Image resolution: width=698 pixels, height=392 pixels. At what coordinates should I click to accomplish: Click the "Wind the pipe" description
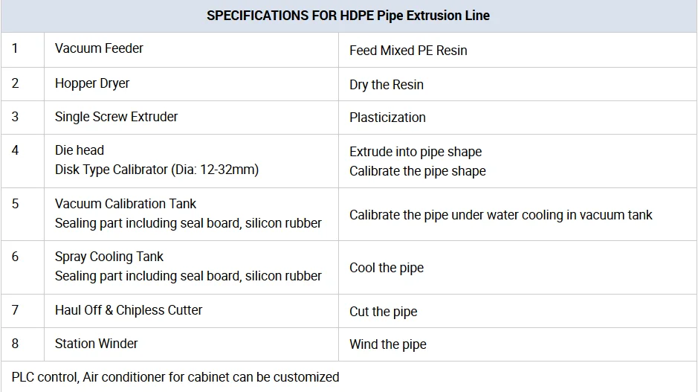point(388,344)
